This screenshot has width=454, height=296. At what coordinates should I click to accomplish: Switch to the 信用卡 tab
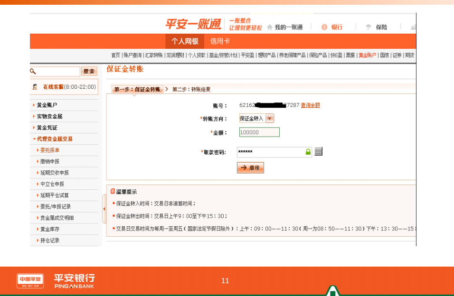[220, 41]
